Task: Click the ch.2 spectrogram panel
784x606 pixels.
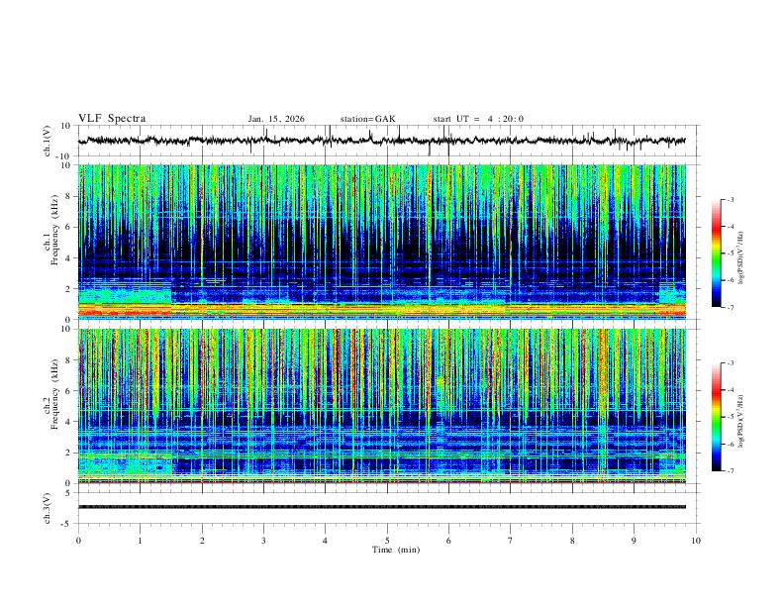Action: [x=382, y=406]
